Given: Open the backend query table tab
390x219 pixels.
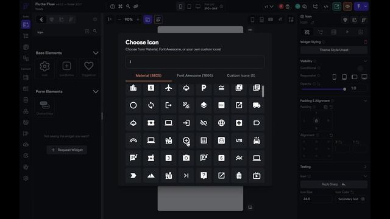Looking at the screenshot, I should tap(334, 32).
